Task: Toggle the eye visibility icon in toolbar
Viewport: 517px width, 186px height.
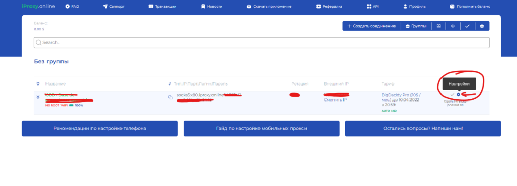Action: [453, 26]
